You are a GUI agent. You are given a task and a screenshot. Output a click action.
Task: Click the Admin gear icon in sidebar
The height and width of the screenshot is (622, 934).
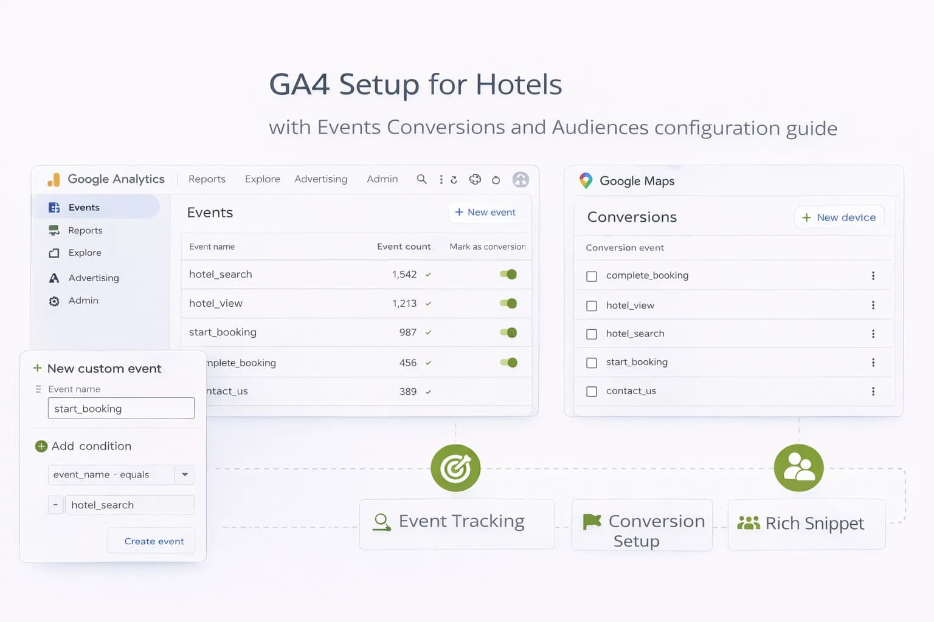pos(54,301)
